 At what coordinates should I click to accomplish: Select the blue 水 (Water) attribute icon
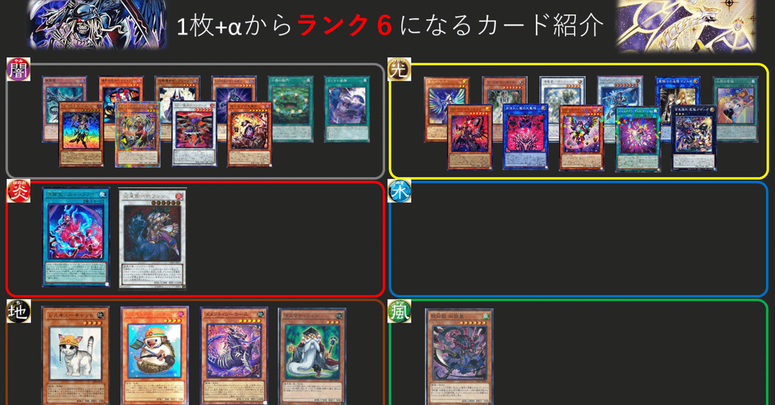[x=397, y=190]
